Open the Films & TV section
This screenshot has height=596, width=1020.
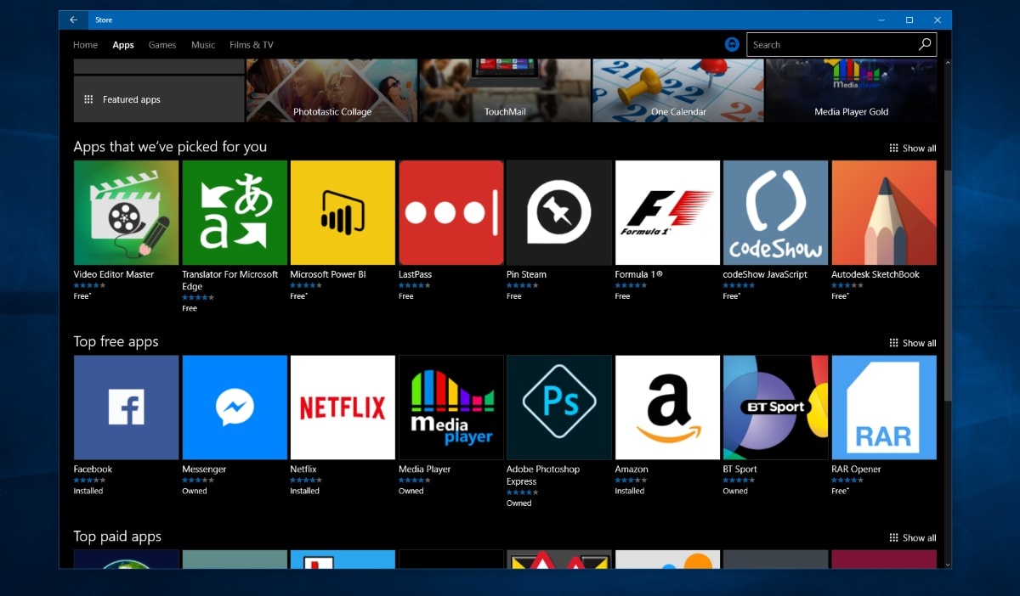tap(251, 45)
